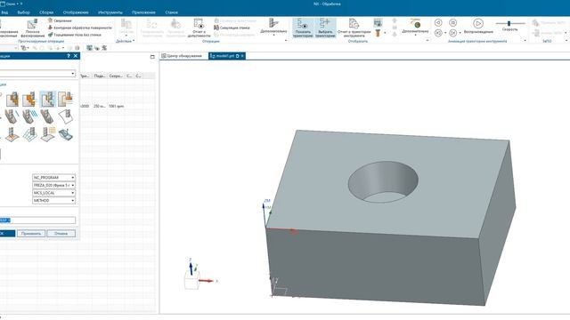Adjust the Скорость animation speed slider

coord(509,23)
